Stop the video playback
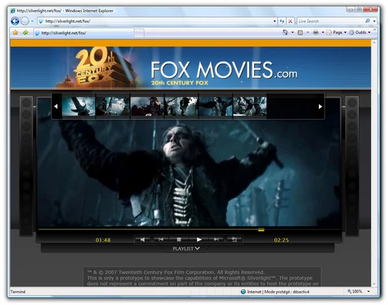388x305 pixels. [178, 240]
